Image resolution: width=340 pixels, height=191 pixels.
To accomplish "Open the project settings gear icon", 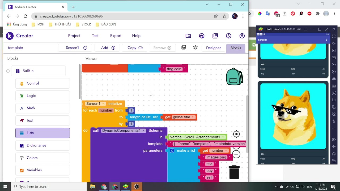I will (x=195, y=47).
